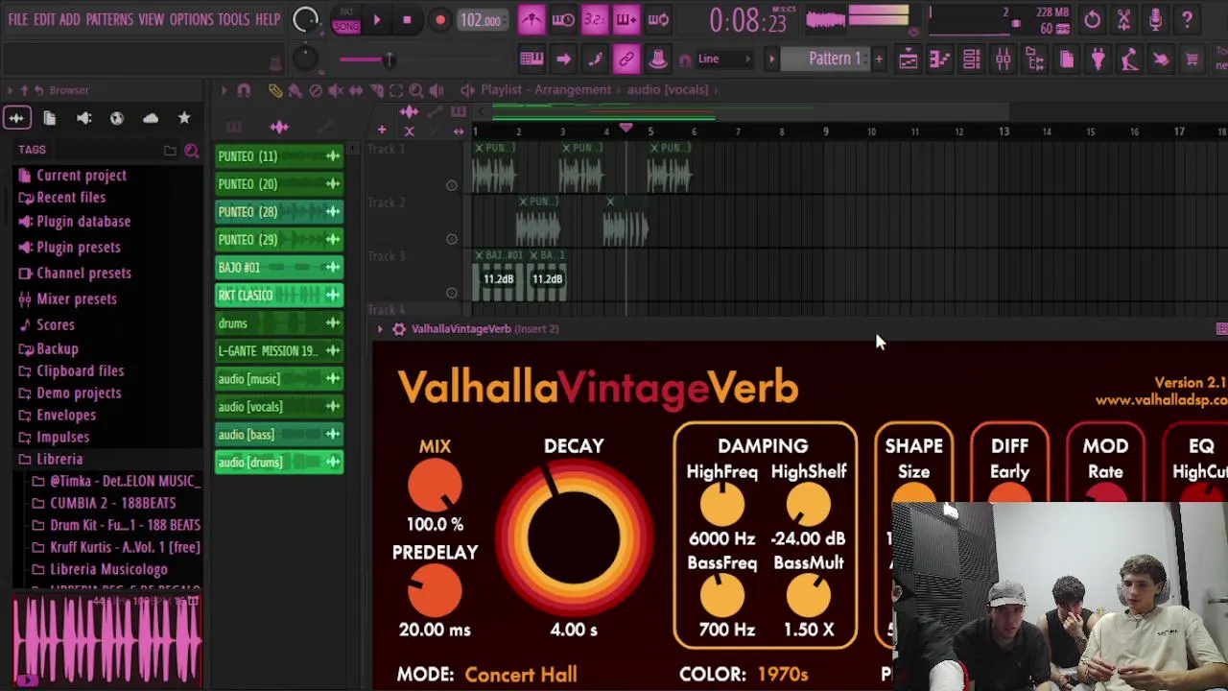Adjust the PREDELAY knob
Viewport: 1228px width, 691px height.
[435, 592]
